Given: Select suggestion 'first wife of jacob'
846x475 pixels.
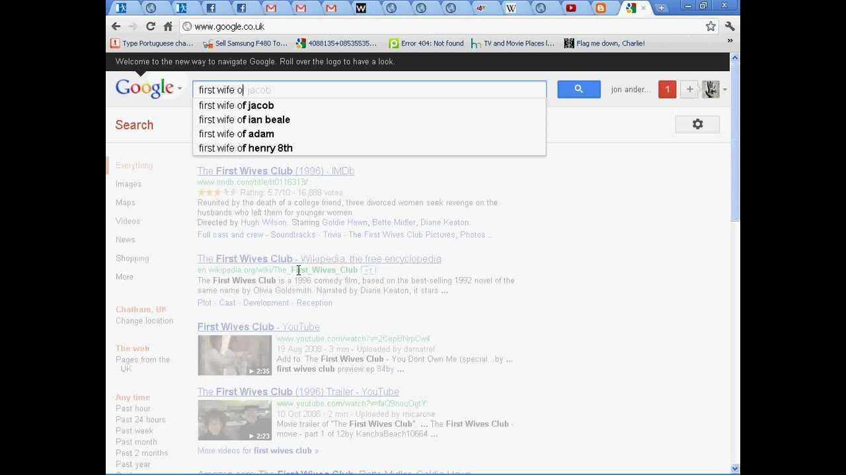Looking at the screenshot, I should point(369,106).
